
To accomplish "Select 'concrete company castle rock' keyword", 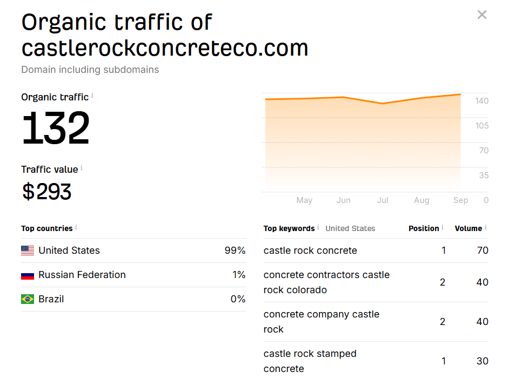I will 322,322.
